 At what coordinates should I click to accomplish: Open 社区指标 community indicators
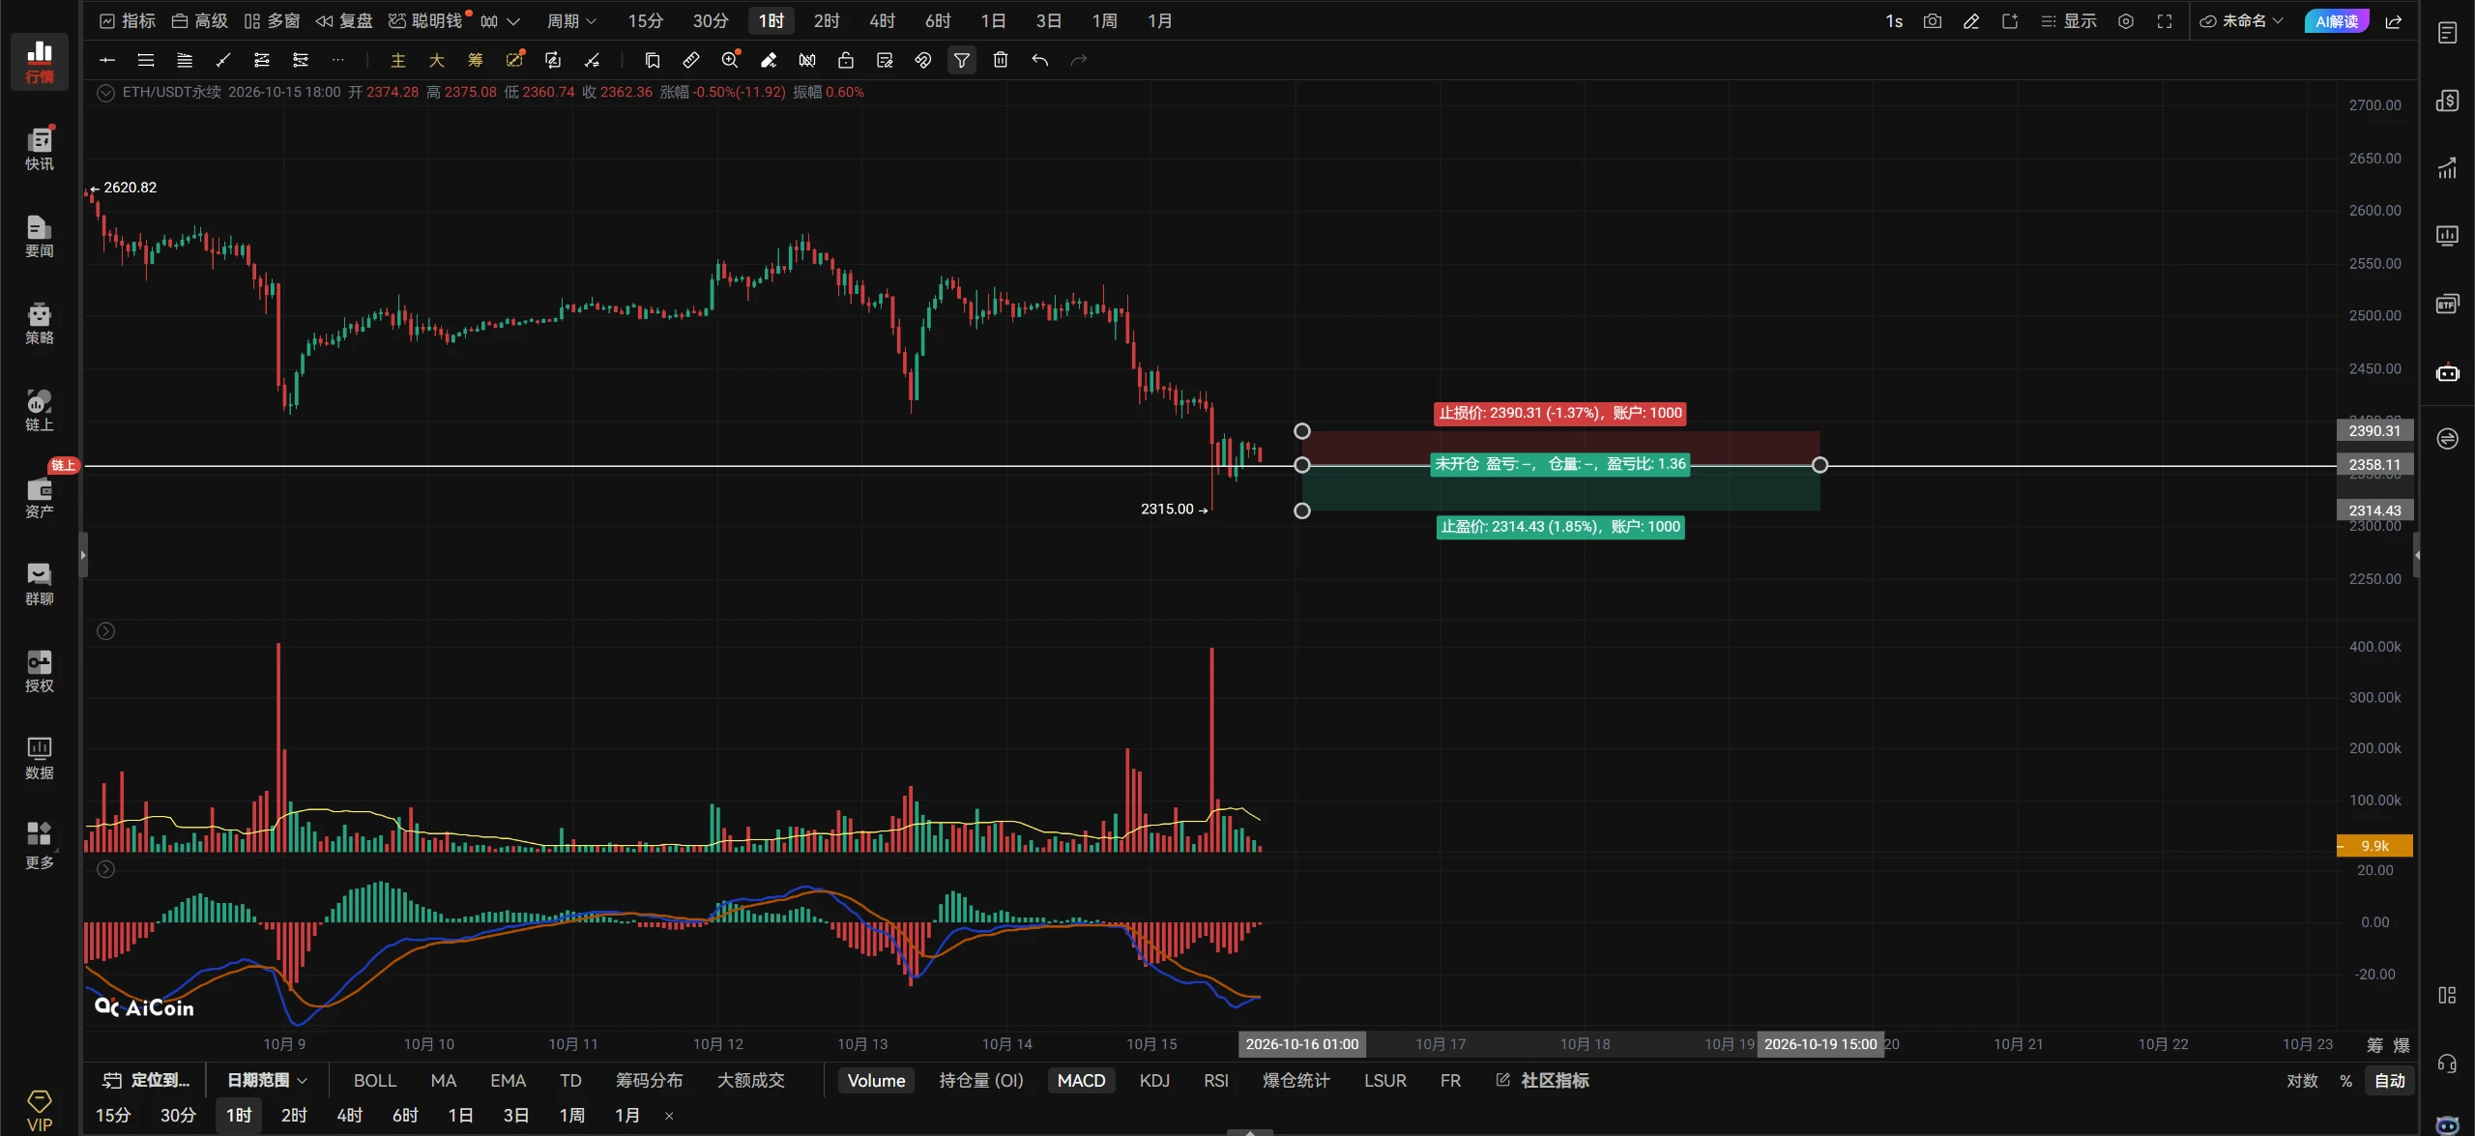point(1542,1080)
